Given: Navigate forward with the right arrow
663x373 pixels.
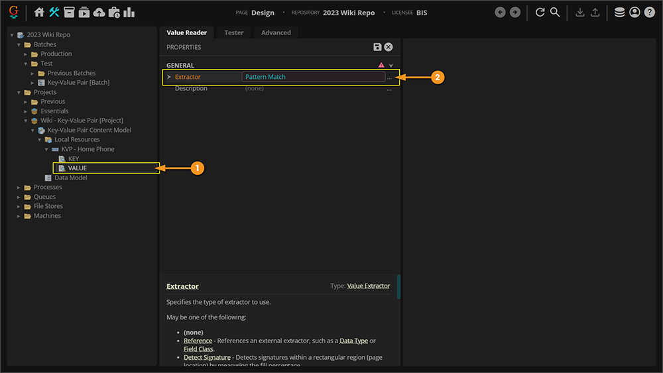Looking at the screenshot, I should [x=515, y=12].
